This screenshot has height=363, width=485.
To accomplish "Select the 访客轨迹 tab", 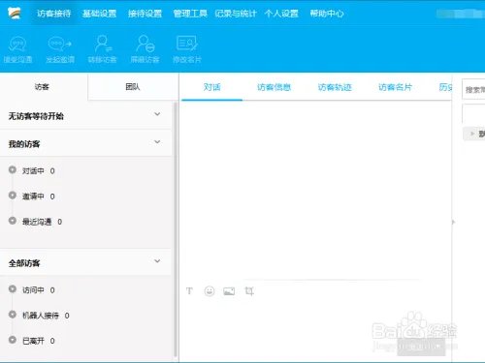I will tap(335, 87).
